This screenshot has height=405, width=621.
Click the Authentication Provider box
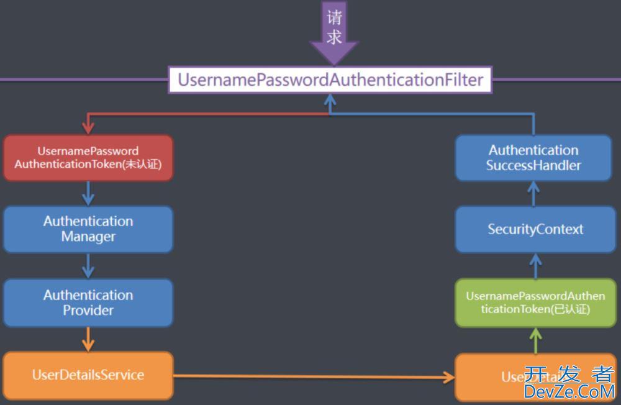[88, 303]
